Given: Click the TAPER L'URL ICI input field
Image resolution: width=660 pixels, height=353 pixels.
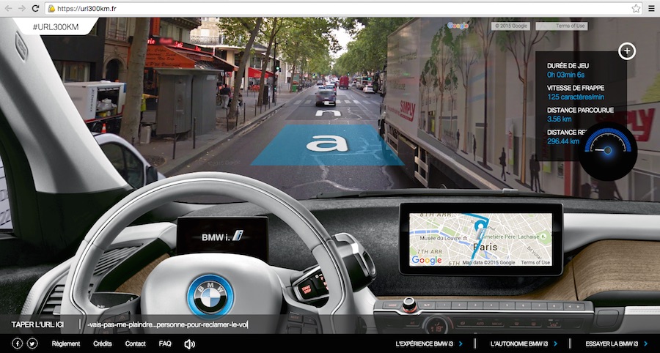Looking at the screenshot, I should click(169, 324).
